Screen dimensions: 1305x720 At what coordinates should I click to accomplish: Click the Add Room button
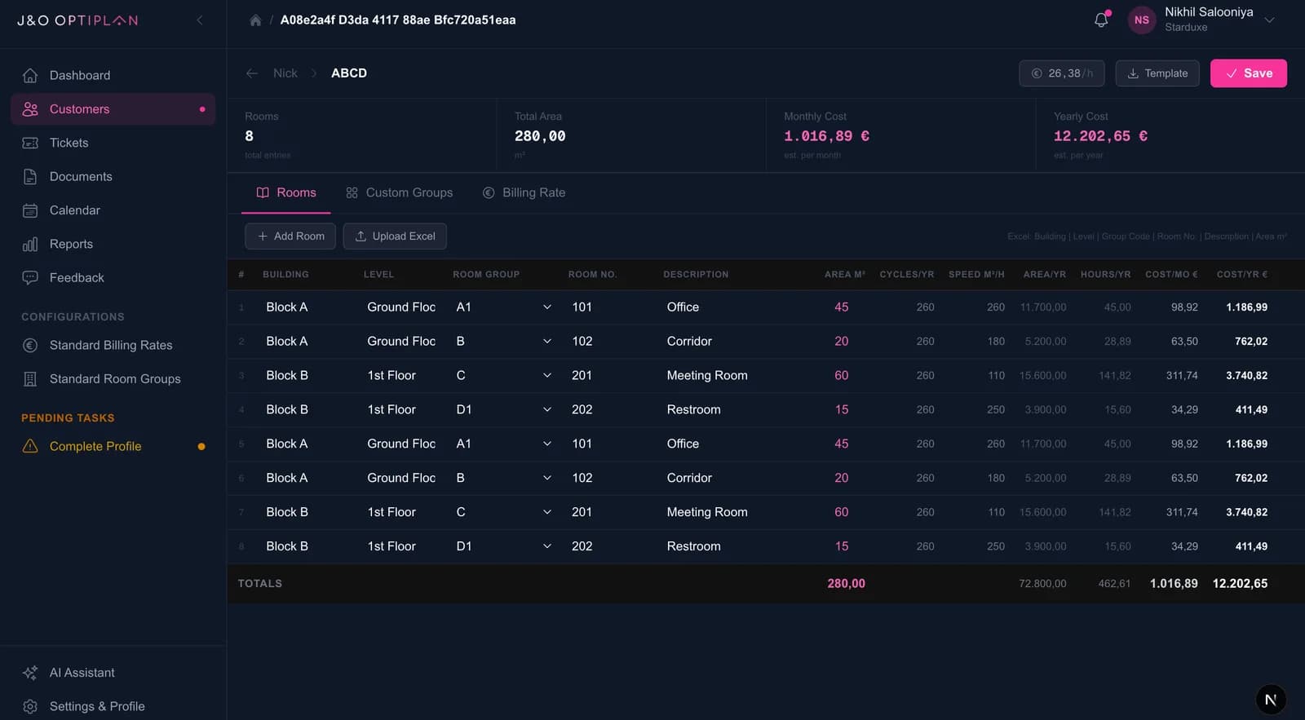pos(290,236)
